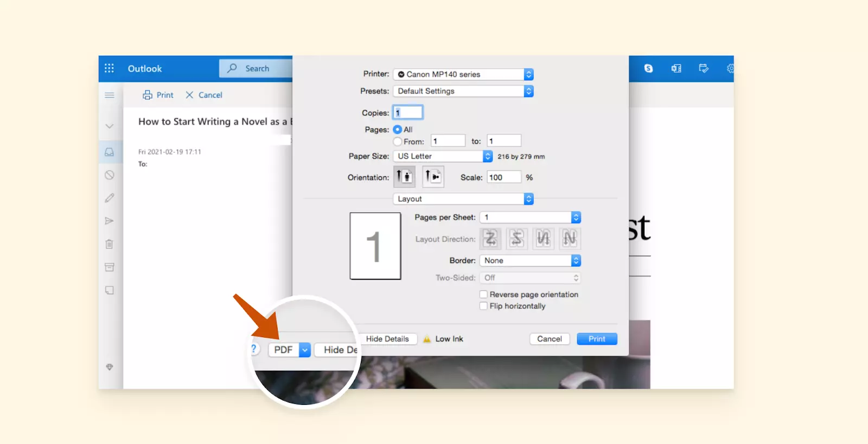Toggle the hamburger menu in sidebar

click(x=110, y=95)
